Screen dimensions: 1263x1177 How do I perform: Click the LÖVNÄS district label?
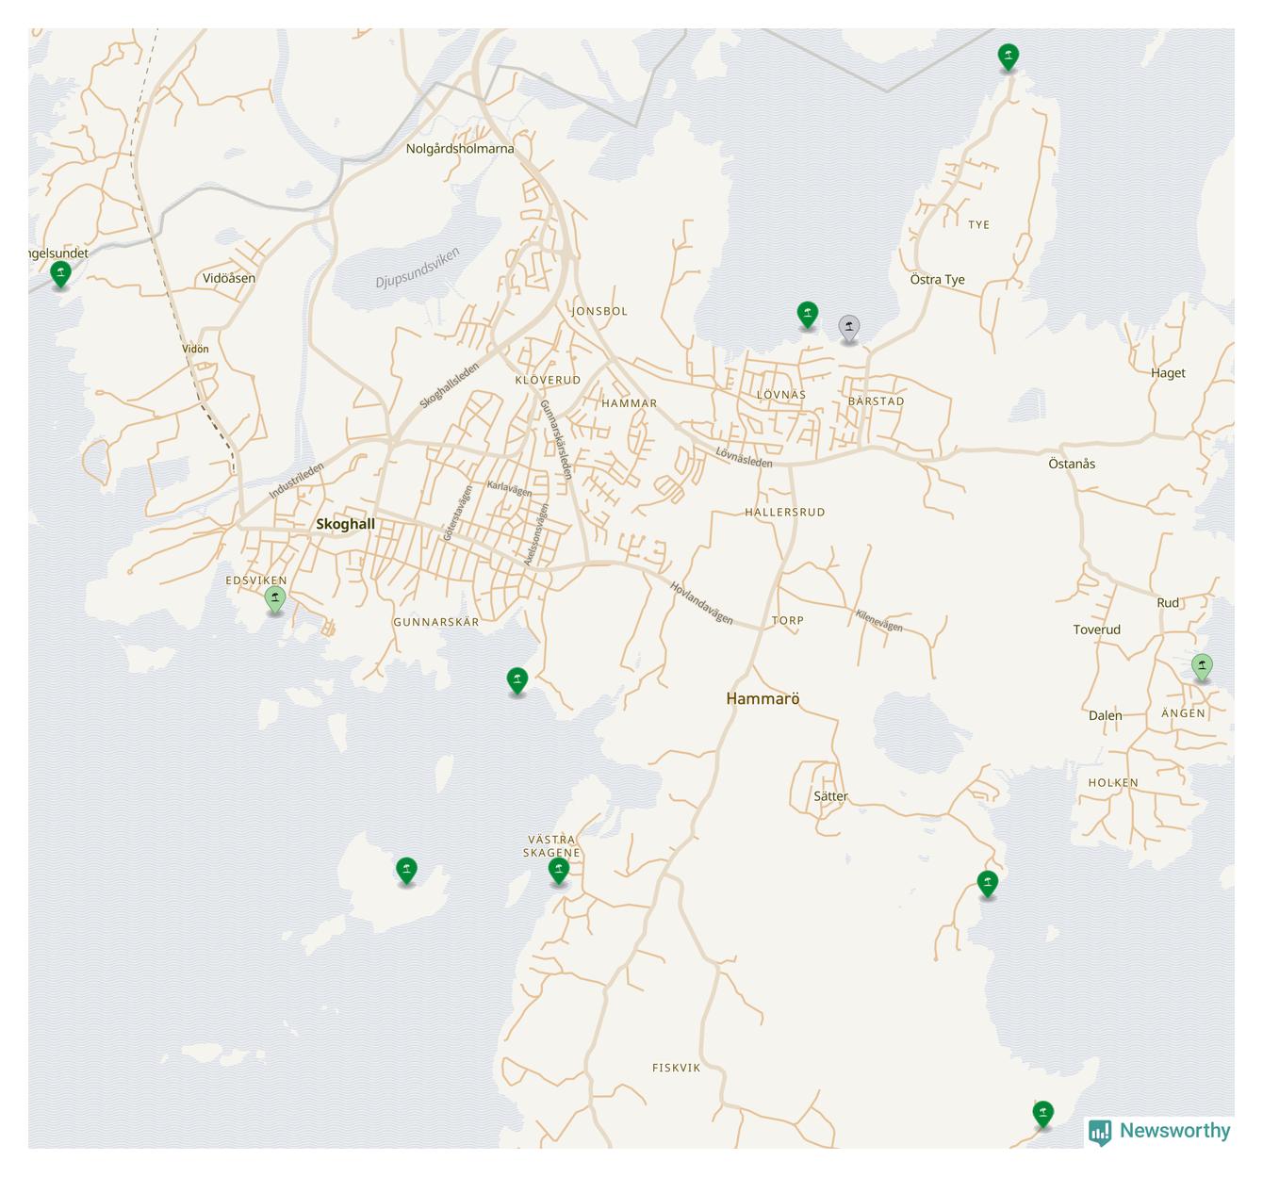pyautogui.click(x=781, y=395)
